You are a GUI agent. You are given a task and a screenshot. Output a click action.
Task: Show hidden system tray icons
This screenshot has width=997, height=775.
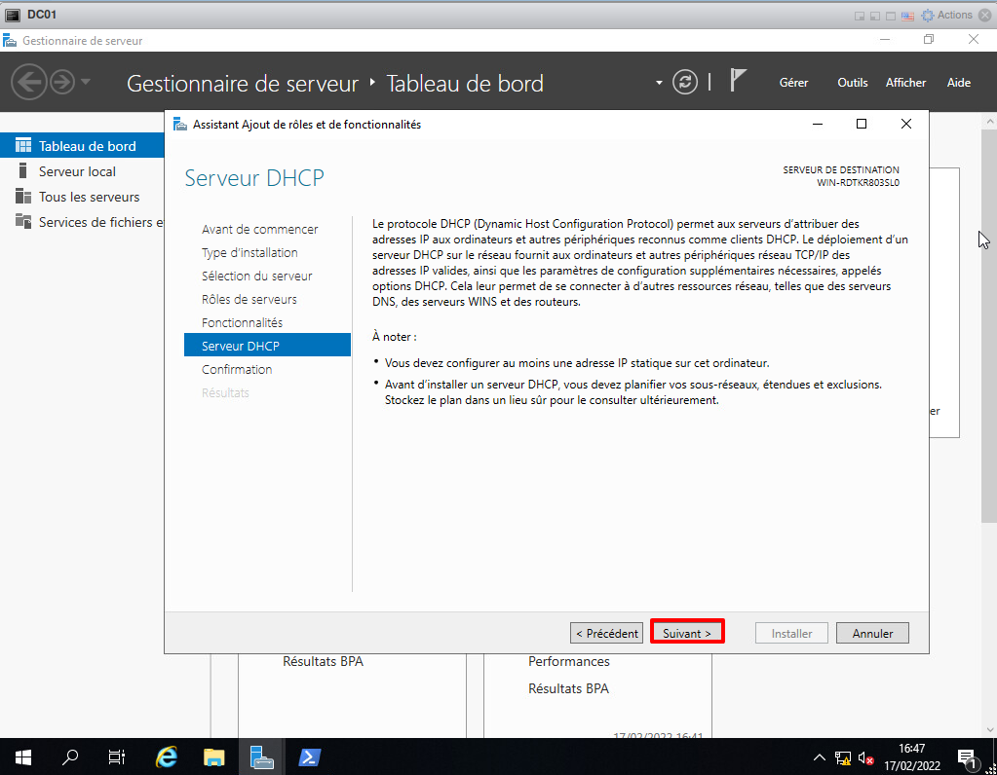coord(819,757)
